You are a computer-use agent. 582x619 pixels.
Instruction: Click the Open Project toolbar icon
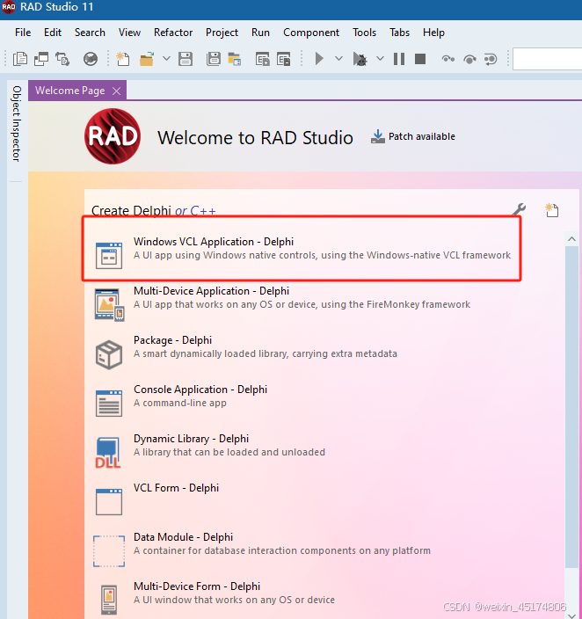pos(235,59)
